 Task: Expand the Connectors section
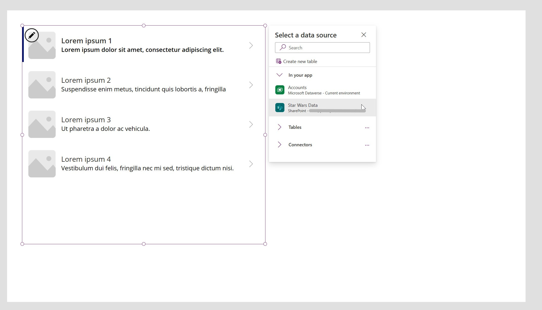point(279,145)
